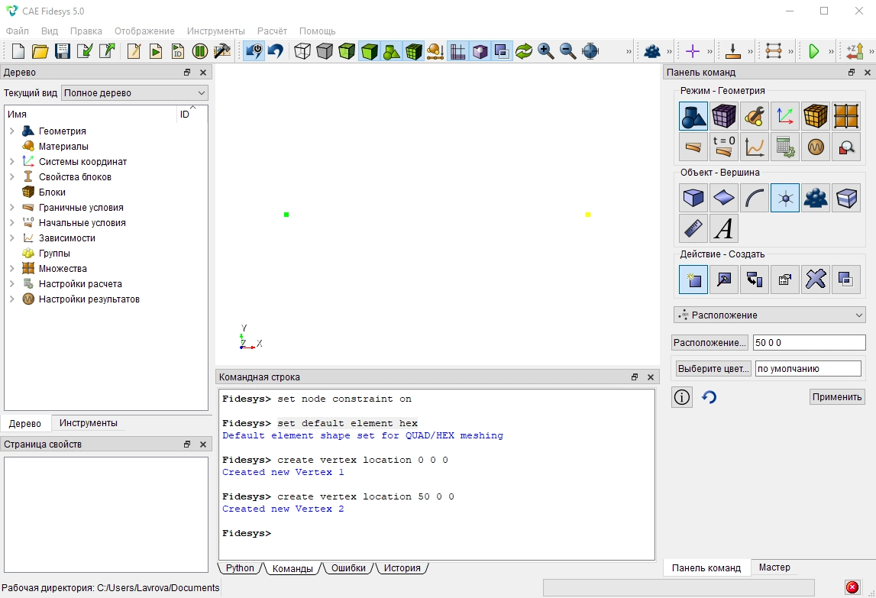Expand the Геометрия tree node
The width and height of the screenshot is (876, 598).
(x=11, y=131)
